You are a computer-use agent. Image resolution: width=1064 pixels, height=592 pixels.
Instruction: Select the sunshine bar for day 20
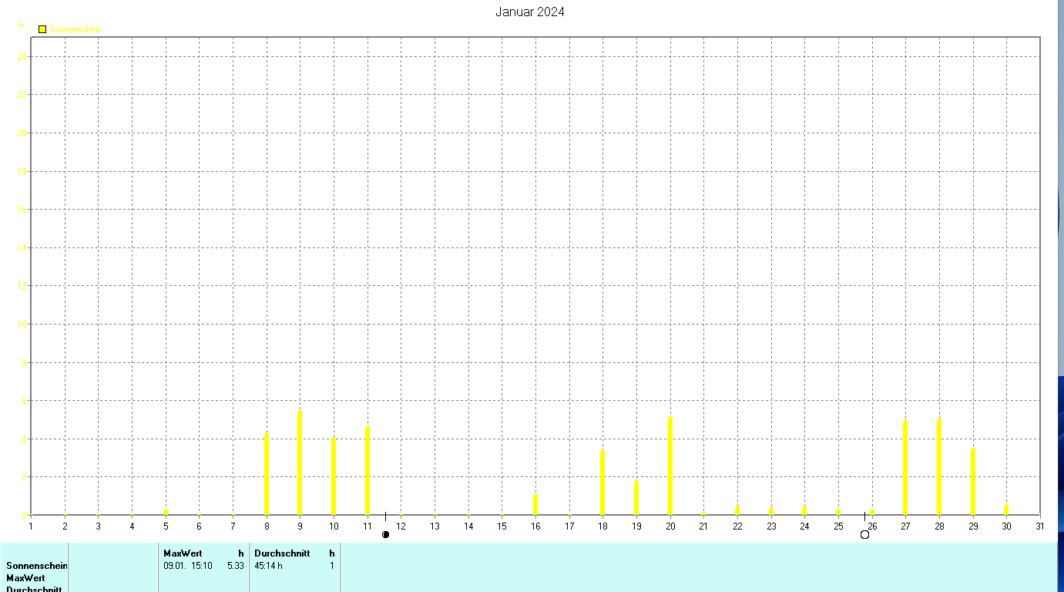[670, 466]
